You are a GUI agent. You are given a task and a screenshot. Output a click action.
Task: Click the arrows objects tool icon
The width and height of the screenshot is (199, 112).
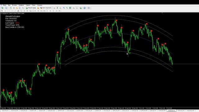(x=30, y=11)
